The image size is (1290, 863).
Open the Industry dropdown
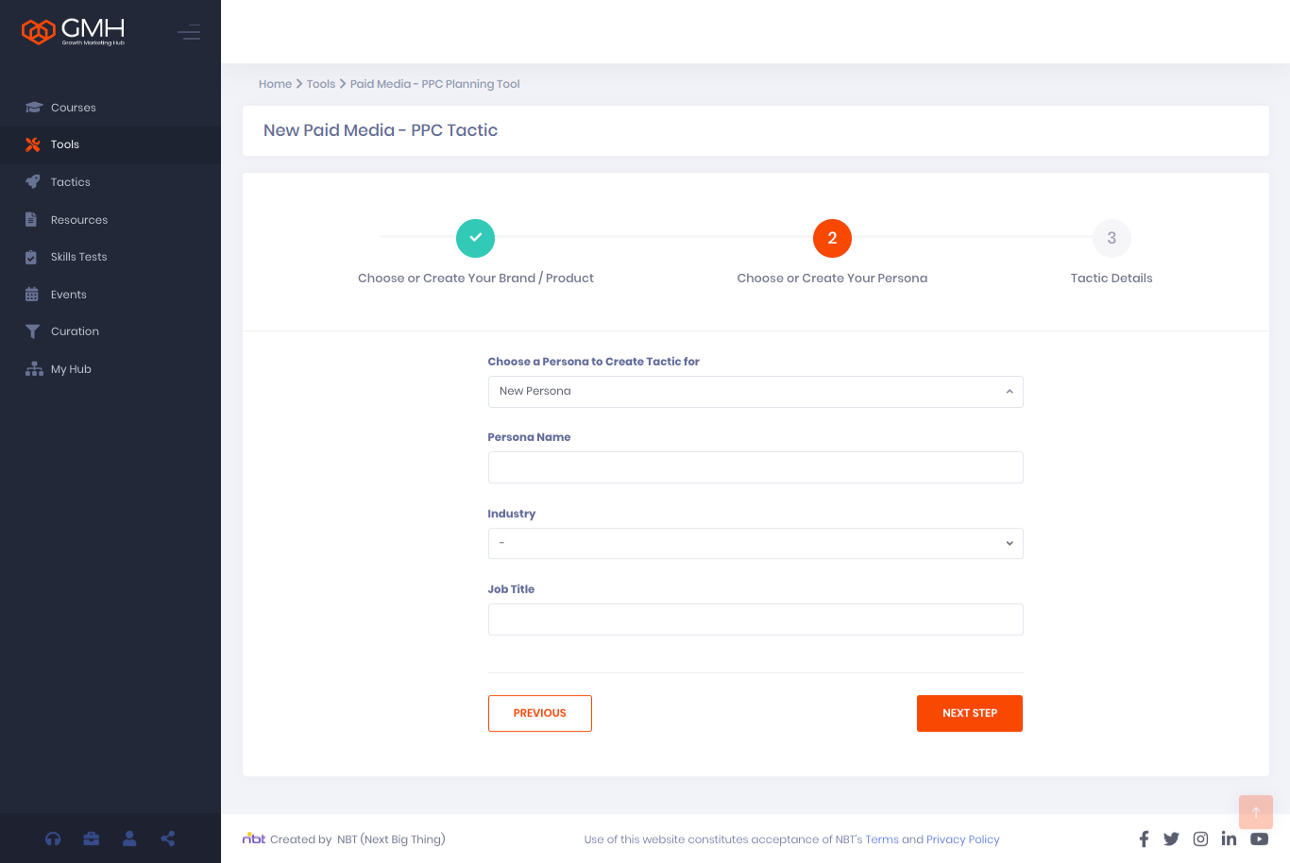[755, 543]
